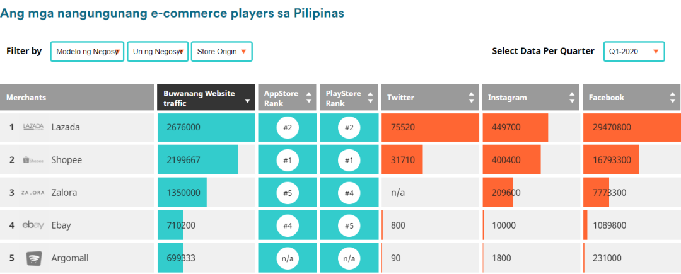Open the Uri ng Negosyo filter dropdown

point(158,52)
